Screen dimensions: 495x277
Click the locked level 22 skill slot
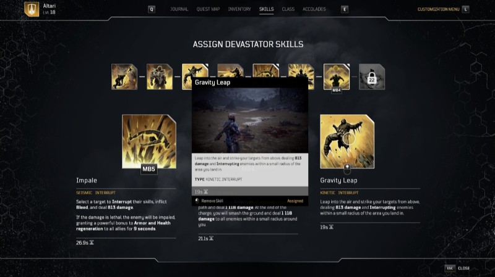tap(372, 76)
